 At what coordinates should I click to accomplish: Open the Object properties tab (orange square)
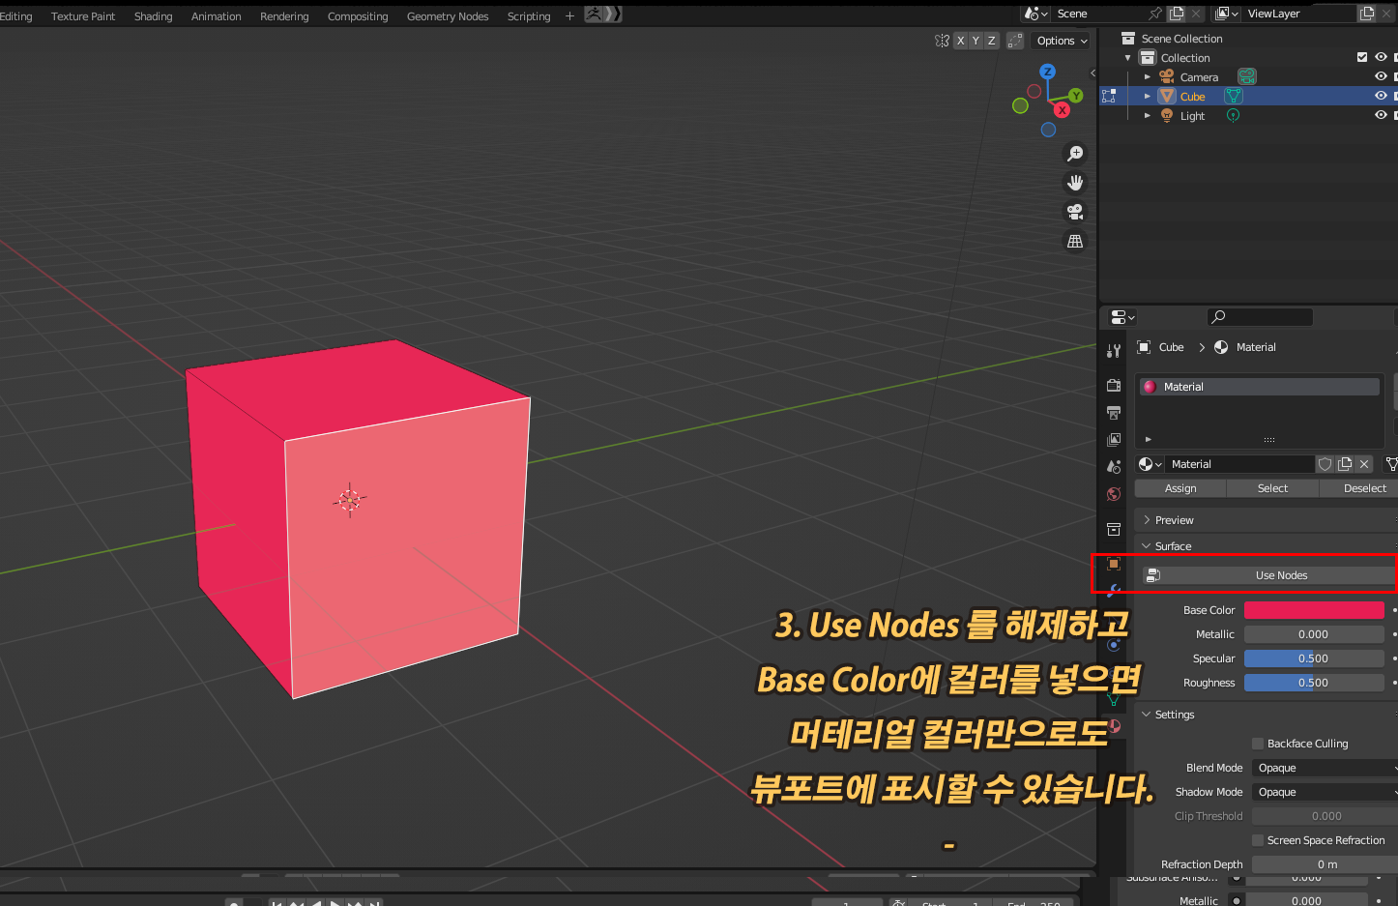coord(1114,564)
